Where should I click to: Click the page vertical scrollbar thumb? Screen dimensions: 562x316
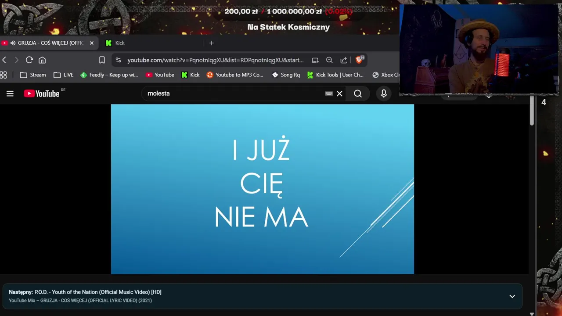pos(531,111)
